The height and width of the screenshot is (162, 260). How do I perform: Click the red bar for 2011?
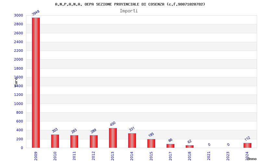(x=74, y=142)
